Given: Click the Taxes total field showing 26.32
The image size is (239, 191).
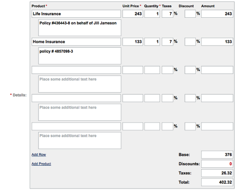Looking at the screenshot, I should coord(217,173).
